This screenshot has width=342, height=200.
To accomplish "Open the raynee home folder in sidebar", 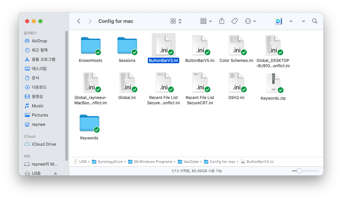I will pos(35,125).
